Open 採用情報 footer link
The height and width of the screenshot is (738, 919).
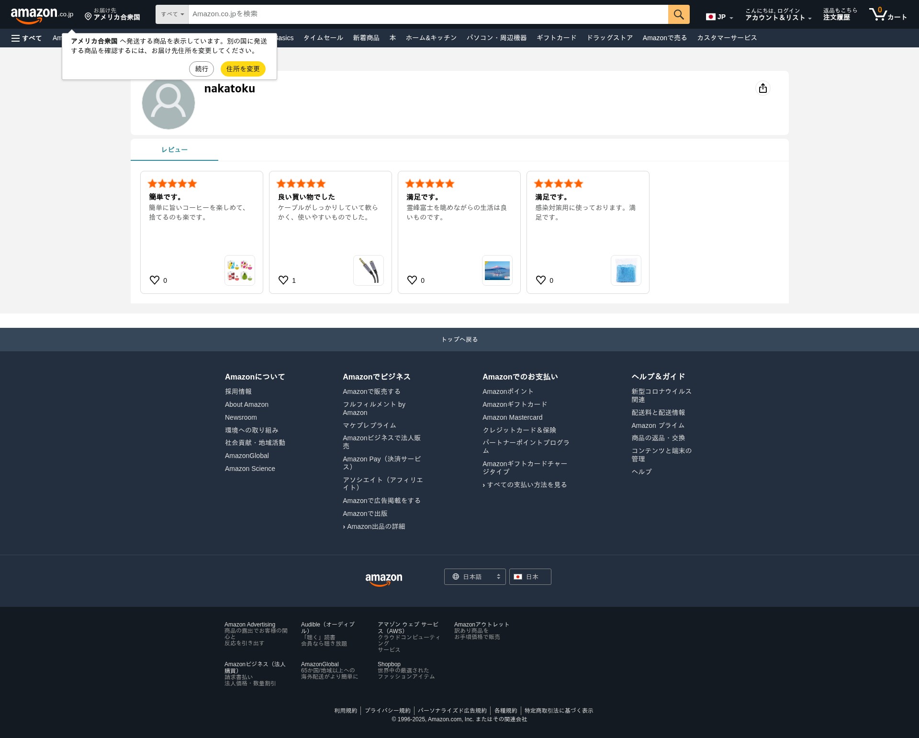click(238, 391)
